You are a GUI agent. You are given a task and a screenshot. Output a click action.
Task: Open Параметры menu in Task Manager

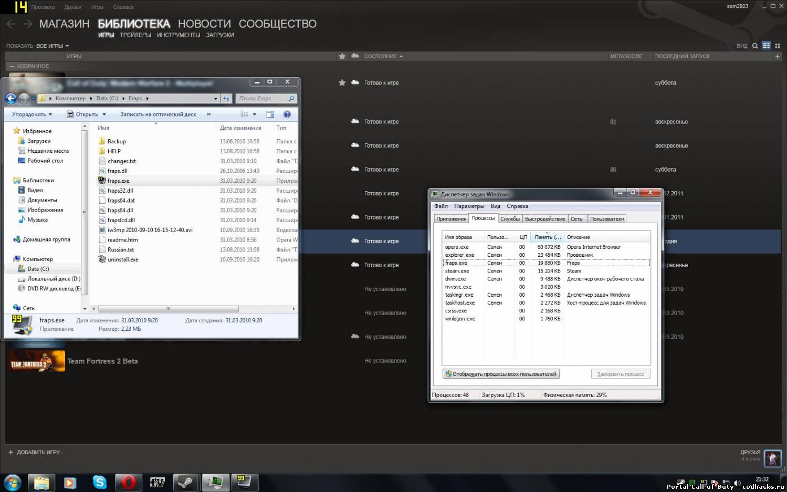(x=469, y=206)
